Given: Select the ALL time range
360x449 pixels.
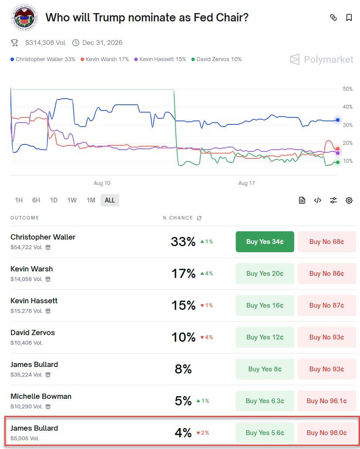Looking at the screenshot, I should (x=110, y=200).
